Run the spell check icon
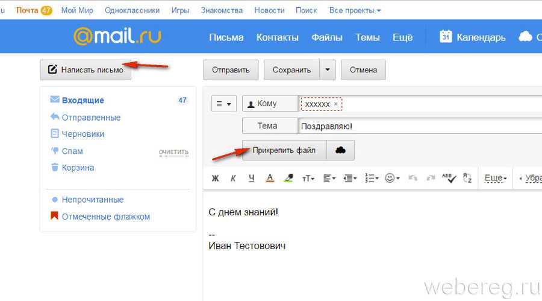 pyautogui.click(x=449, y=178)
